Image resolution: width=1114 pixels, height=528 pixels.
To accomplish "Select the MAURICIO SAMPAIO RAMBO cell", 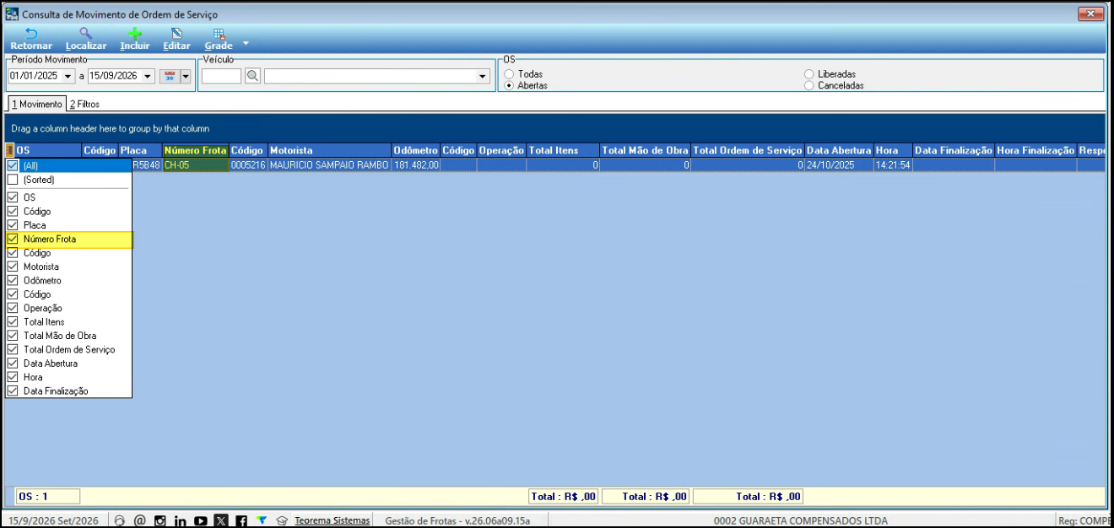I will point(329,165).
